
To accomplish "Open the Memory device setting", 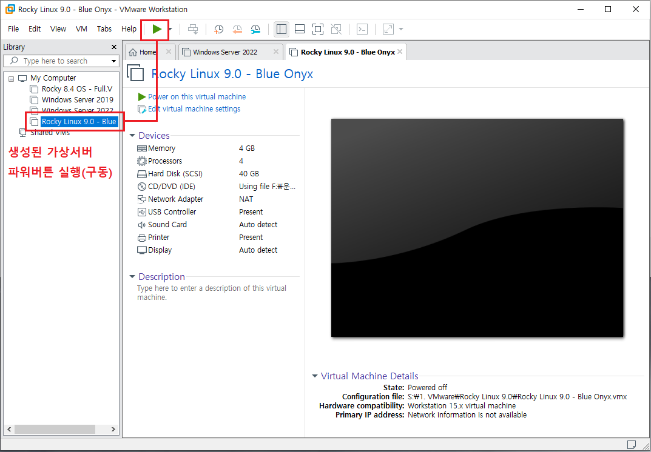I will point(161,148).
